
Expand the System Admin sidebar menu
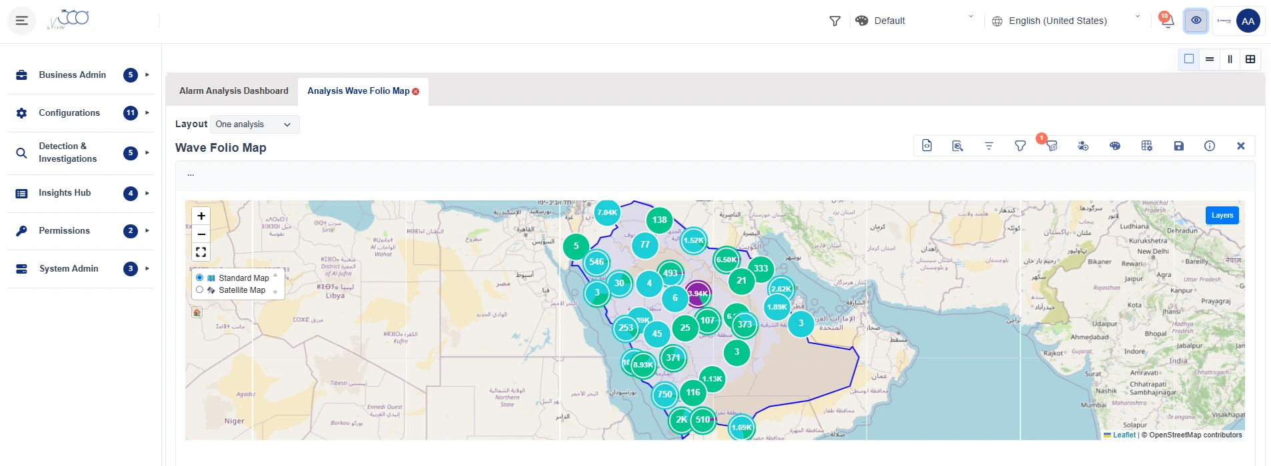click(x=81, y=269)
